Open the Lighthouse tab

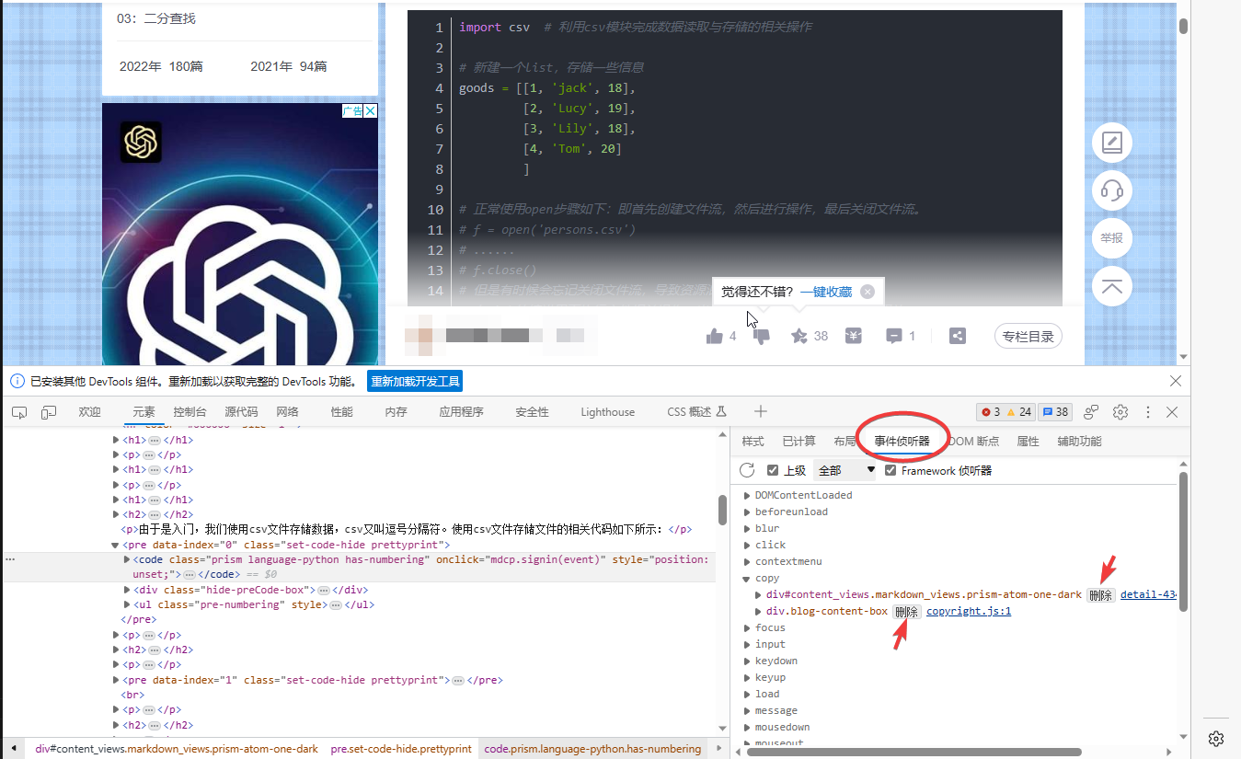tap(607, 412)
